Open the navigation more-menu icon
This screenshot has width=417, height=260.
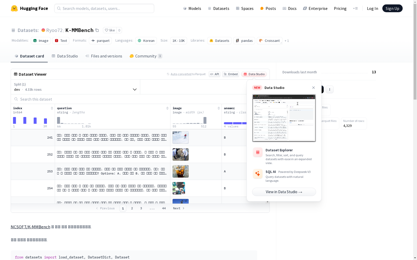click(355, 8)
